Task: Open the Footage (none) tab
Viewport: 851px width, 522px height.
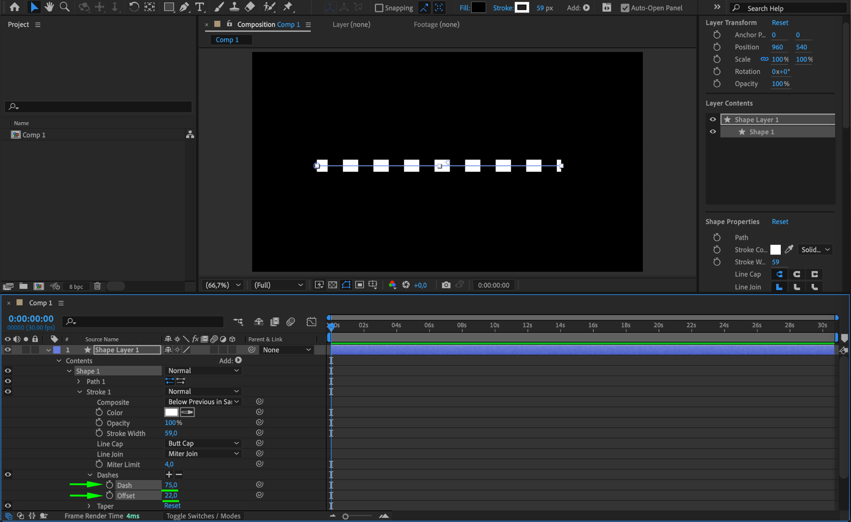Action: coord(436,25)
